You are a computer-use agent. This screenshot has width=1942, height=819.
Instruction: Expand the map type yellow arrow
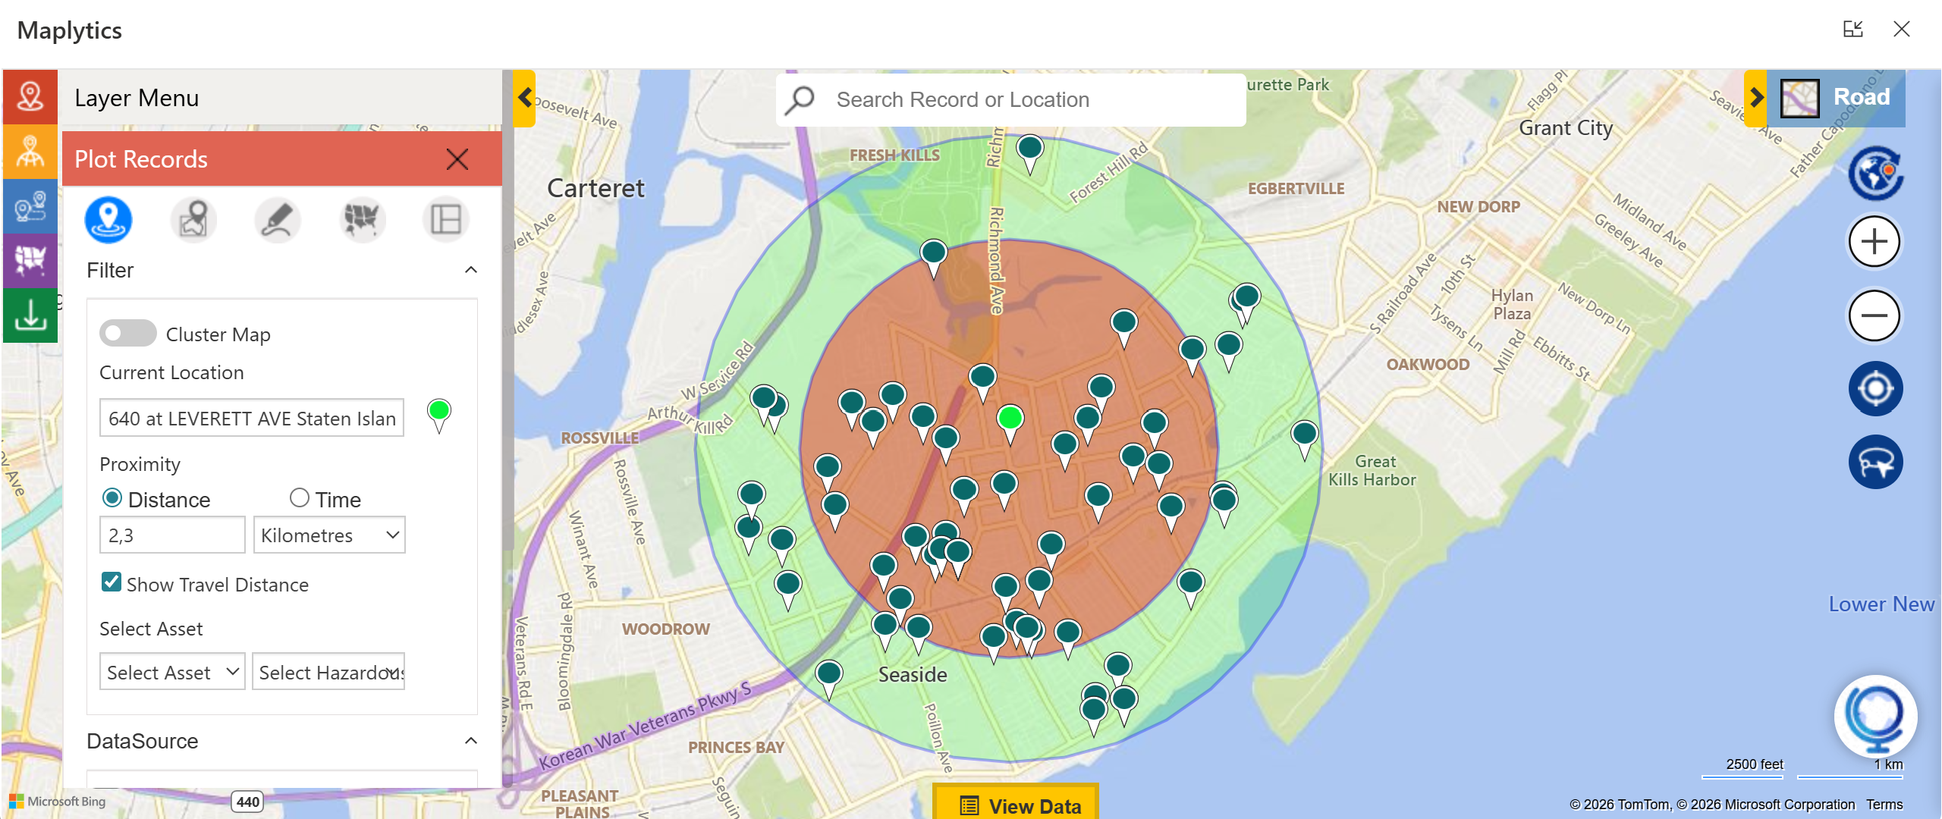click(1756, 98)
